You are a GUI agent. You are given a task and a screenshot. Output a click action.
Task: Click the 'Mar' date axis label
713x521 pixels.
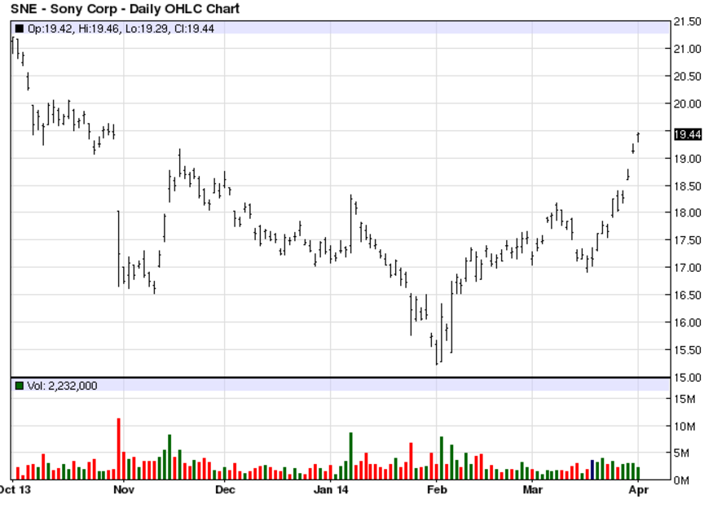tap(532, 489)
